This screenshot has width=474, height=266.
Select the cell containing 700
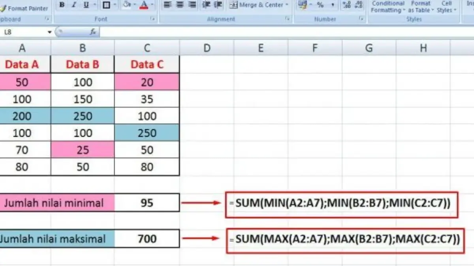click(147, 239)
